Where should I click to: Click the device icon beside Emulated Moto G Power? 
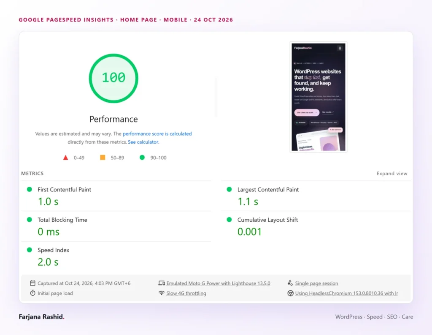(x=162, y=283)
